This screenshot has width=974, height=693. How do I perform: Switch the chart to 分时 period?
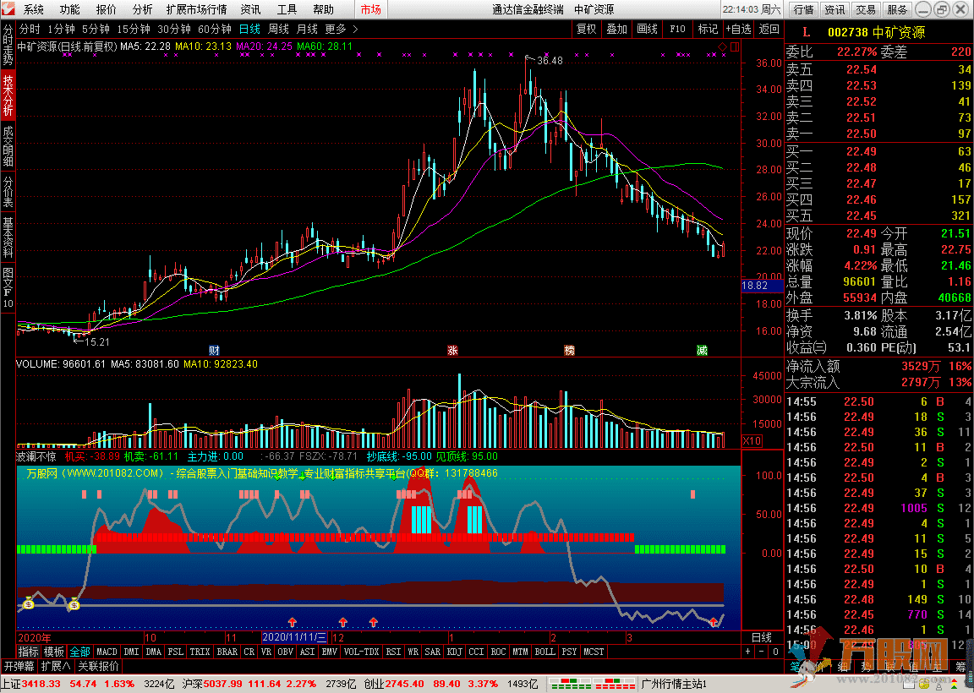(x=30, y=30)
